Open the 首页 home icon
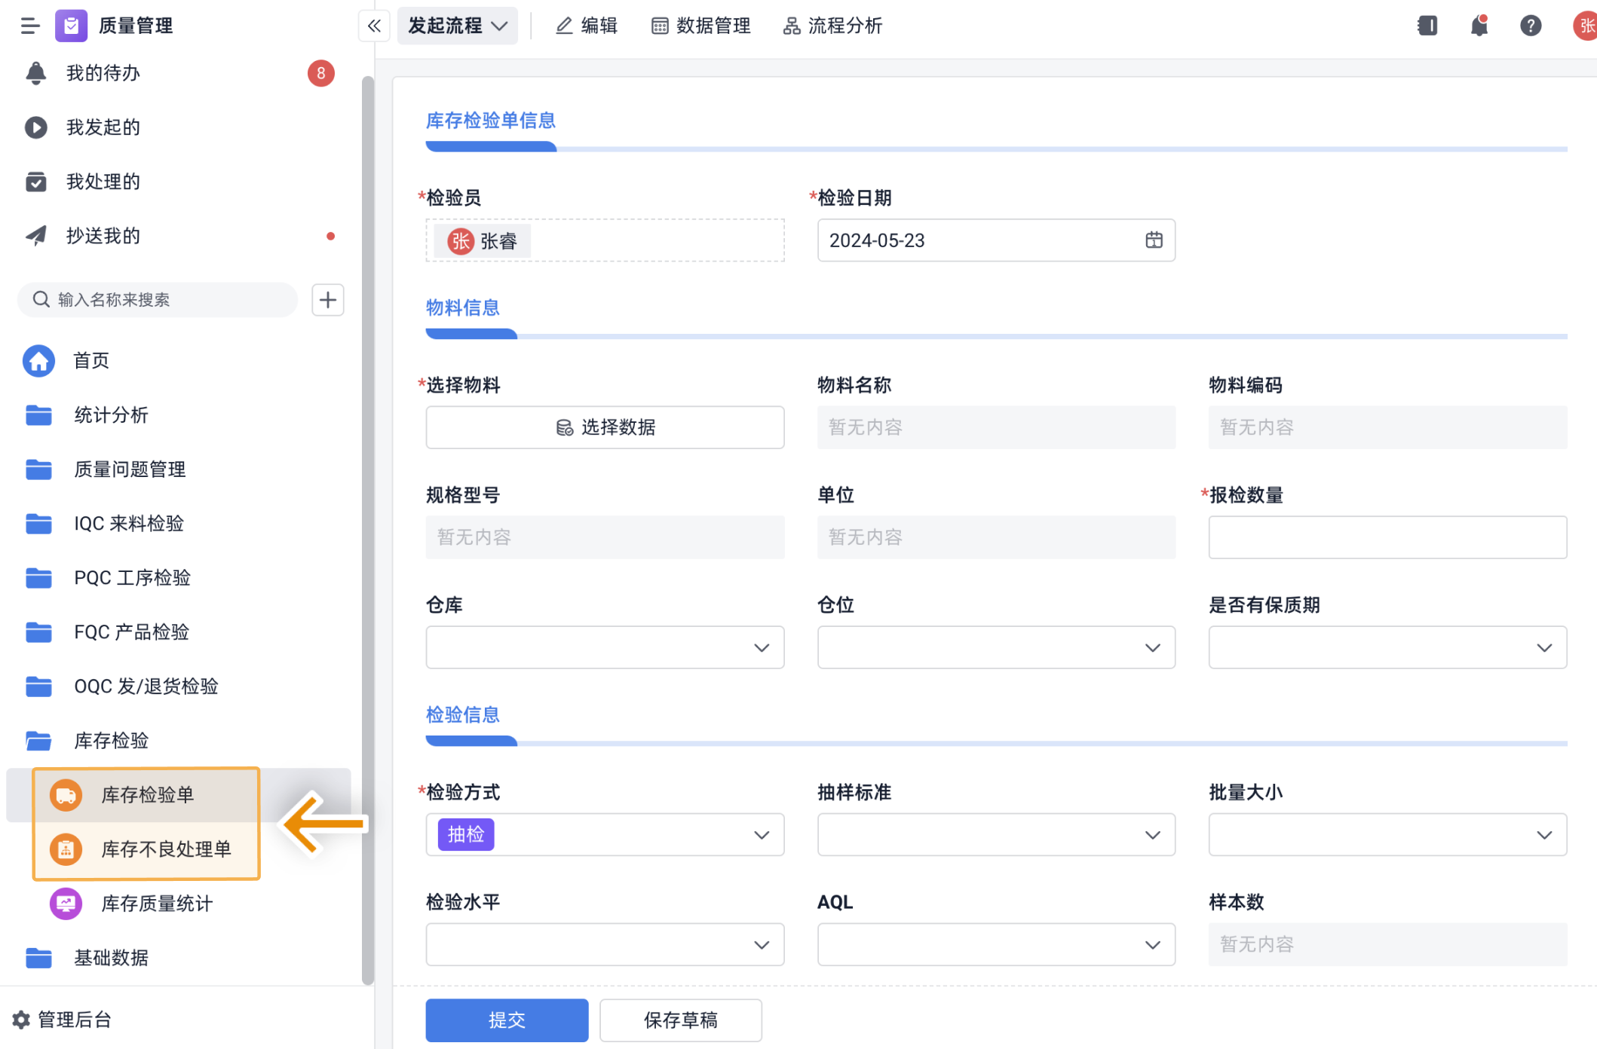 pyautogui.click(x=39, y=361)
